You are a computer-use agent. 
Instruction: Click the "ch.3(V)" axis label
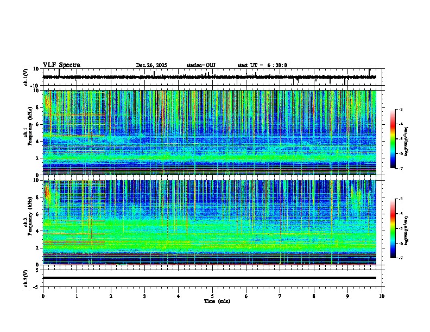[26, 278]
